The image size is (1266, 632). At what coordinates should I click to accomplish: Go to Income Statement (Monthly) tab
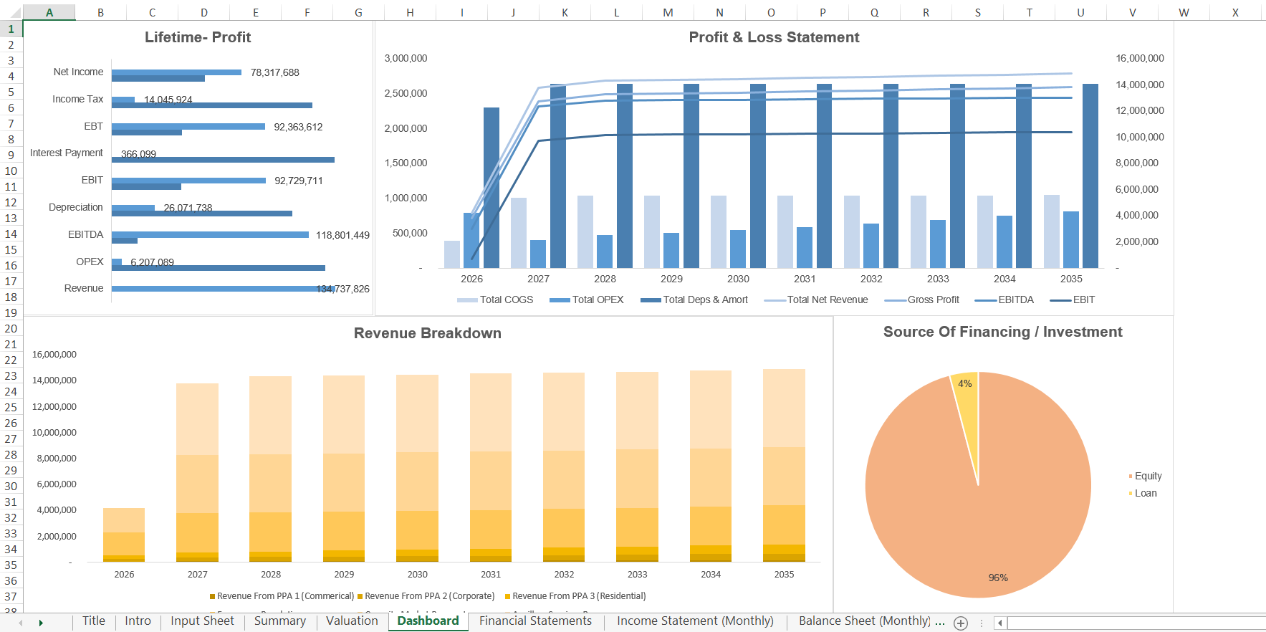click(x=695, y=621)
